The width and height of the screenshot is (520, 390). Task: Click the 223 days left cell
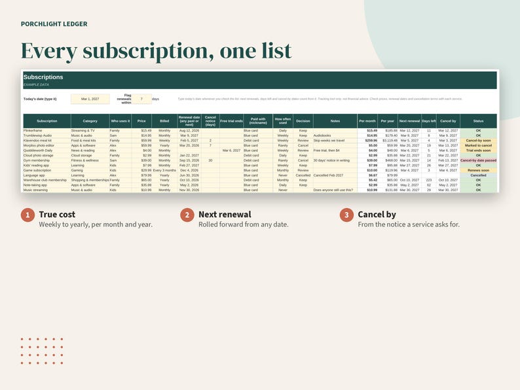[x=429, y=180]
